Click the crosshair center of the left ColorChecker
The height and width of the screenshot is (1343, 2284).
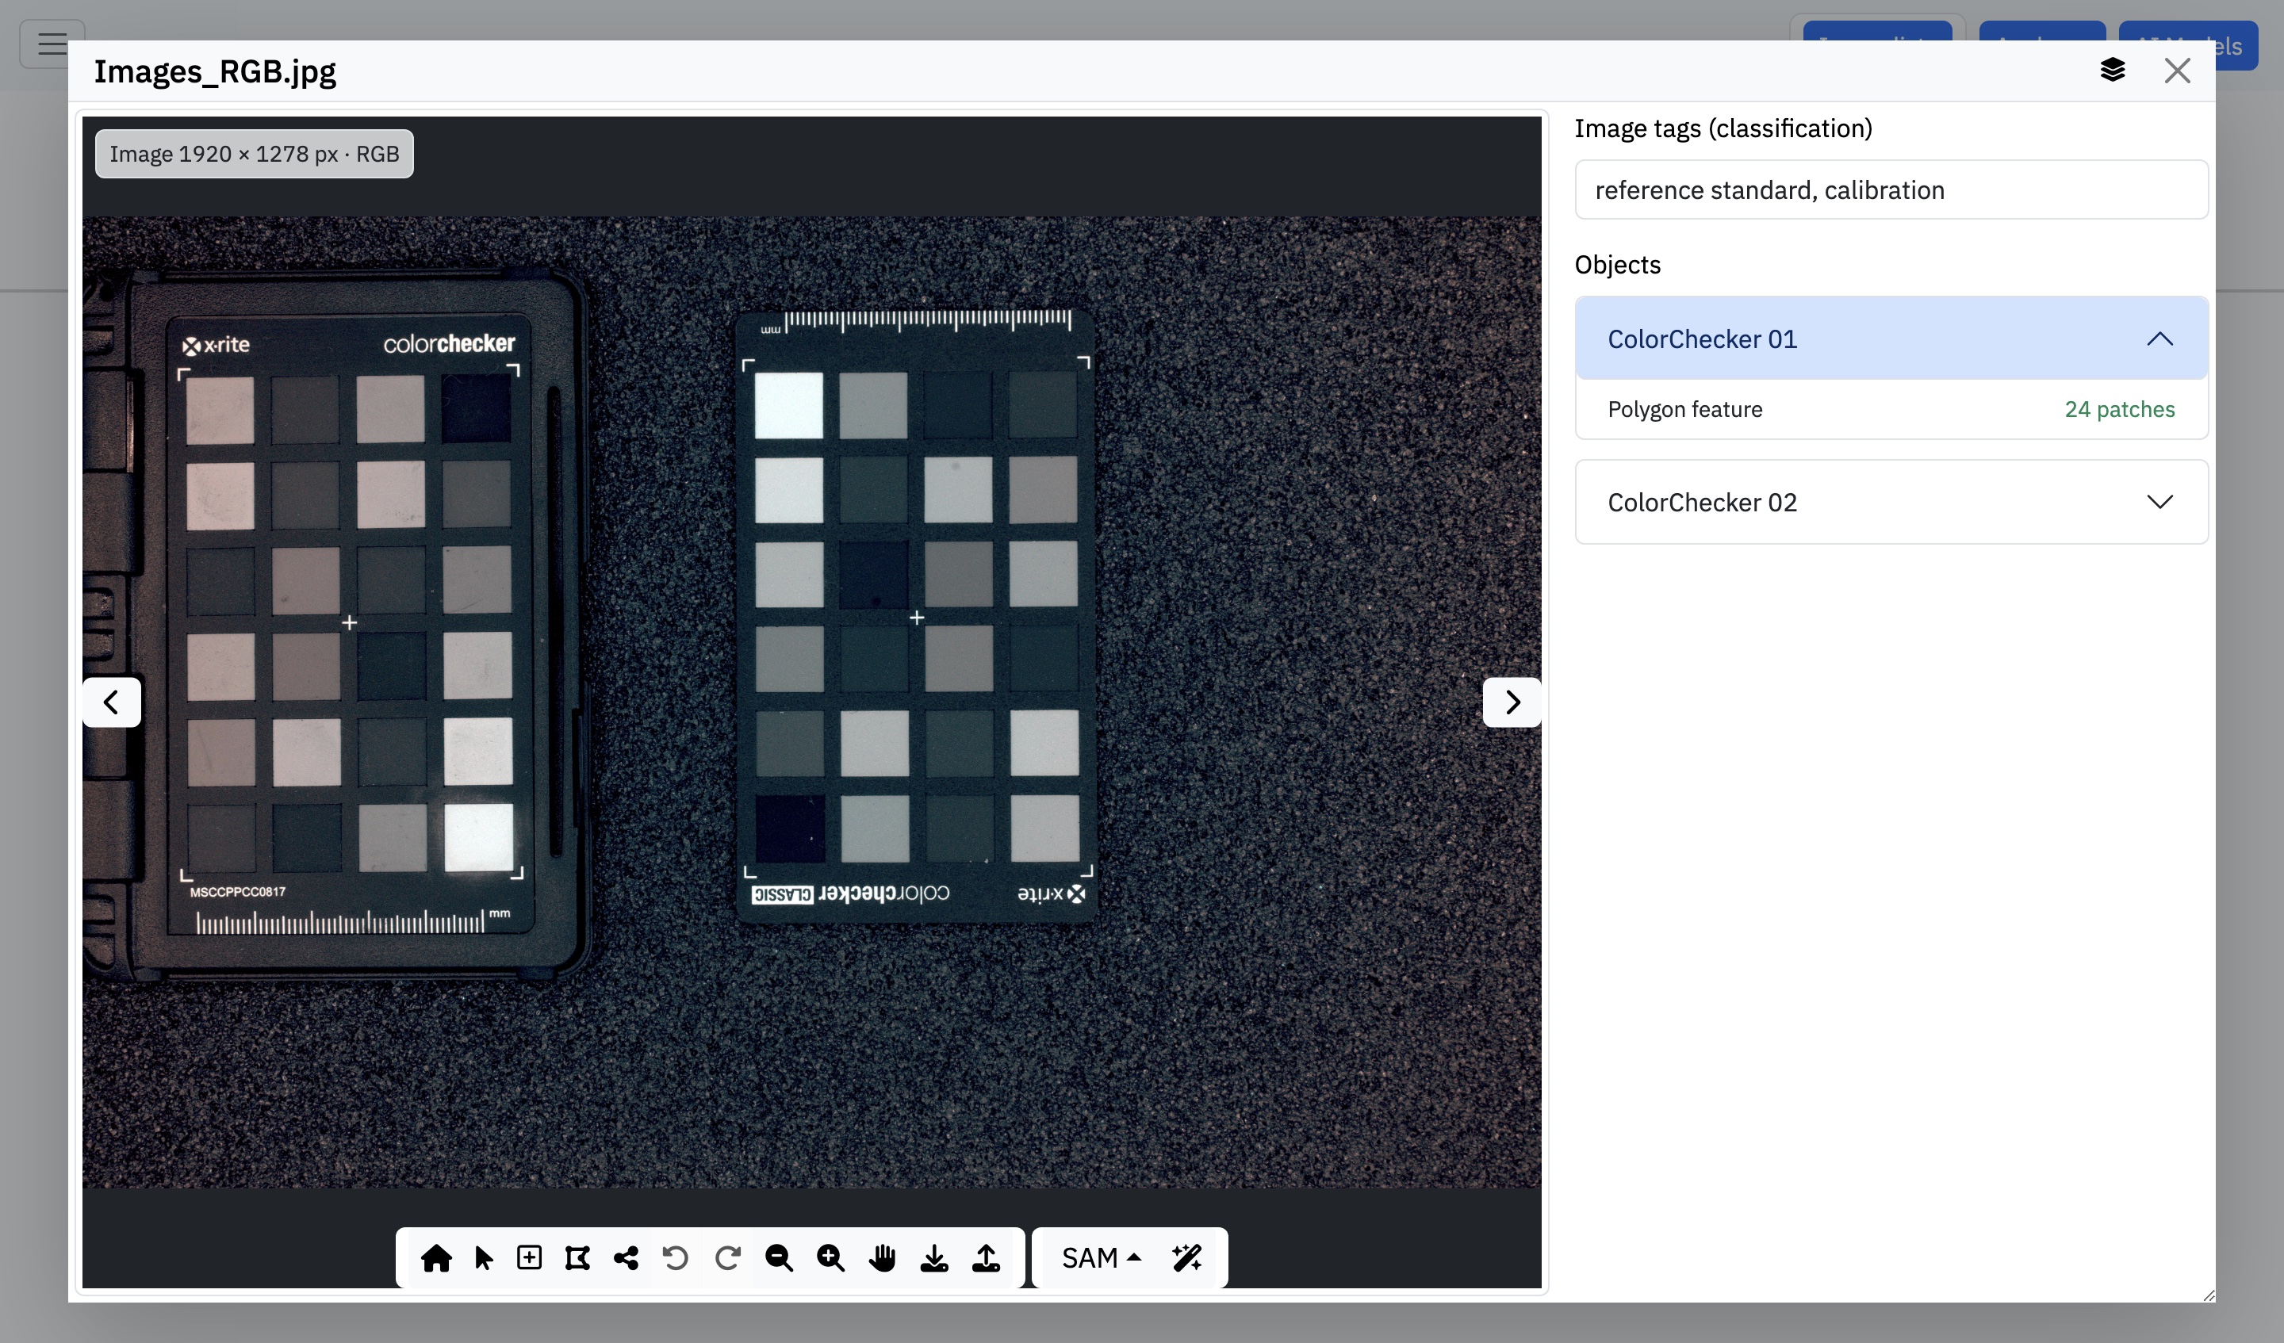(350, 622)
